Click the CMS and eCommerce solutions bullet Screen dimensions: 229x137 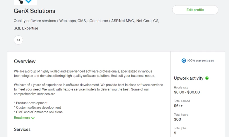(39, 112)
